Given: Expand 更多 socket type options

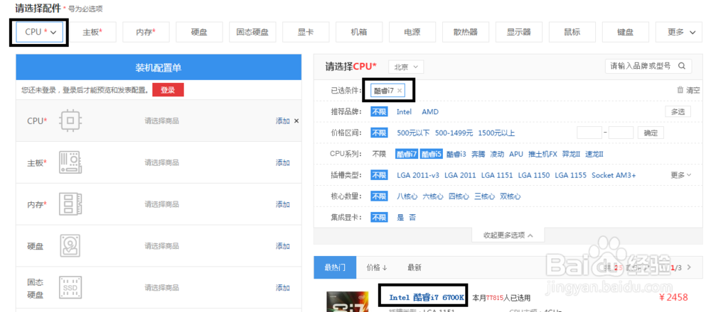Looking at the screenshot, I should click(x=682, y=175).
